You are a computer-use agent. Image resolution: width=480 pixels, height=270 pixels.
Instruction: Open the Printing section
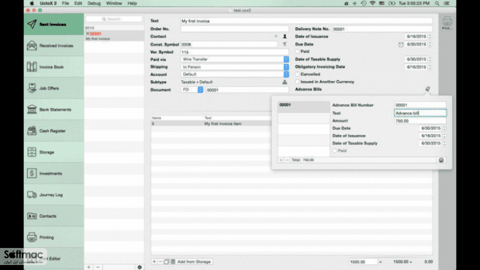pyautogui.click(x=54, y=237)
